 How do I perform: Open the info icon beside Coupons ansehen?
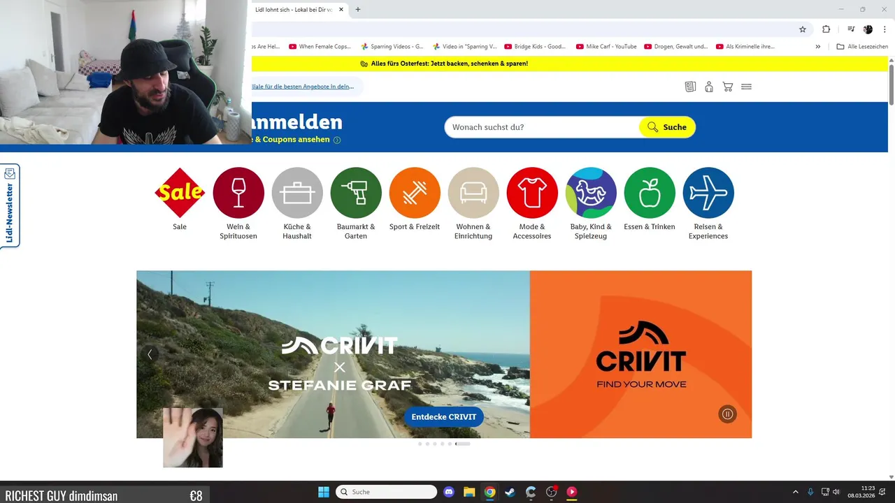[337, 140]
